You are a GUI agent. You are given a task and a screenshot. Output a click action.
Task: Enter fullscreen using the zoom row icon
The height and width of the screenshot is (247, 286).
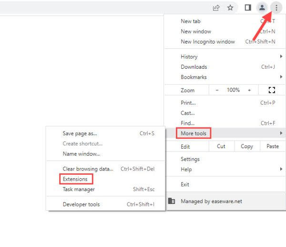tap(272, 90)
